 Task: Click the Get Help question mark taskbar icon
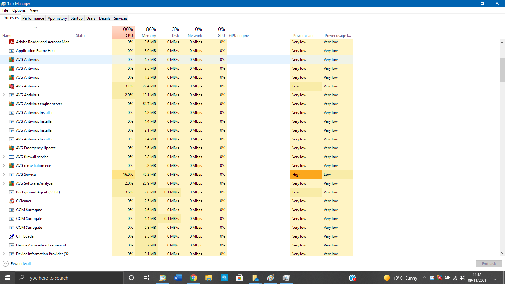point(353,278)
